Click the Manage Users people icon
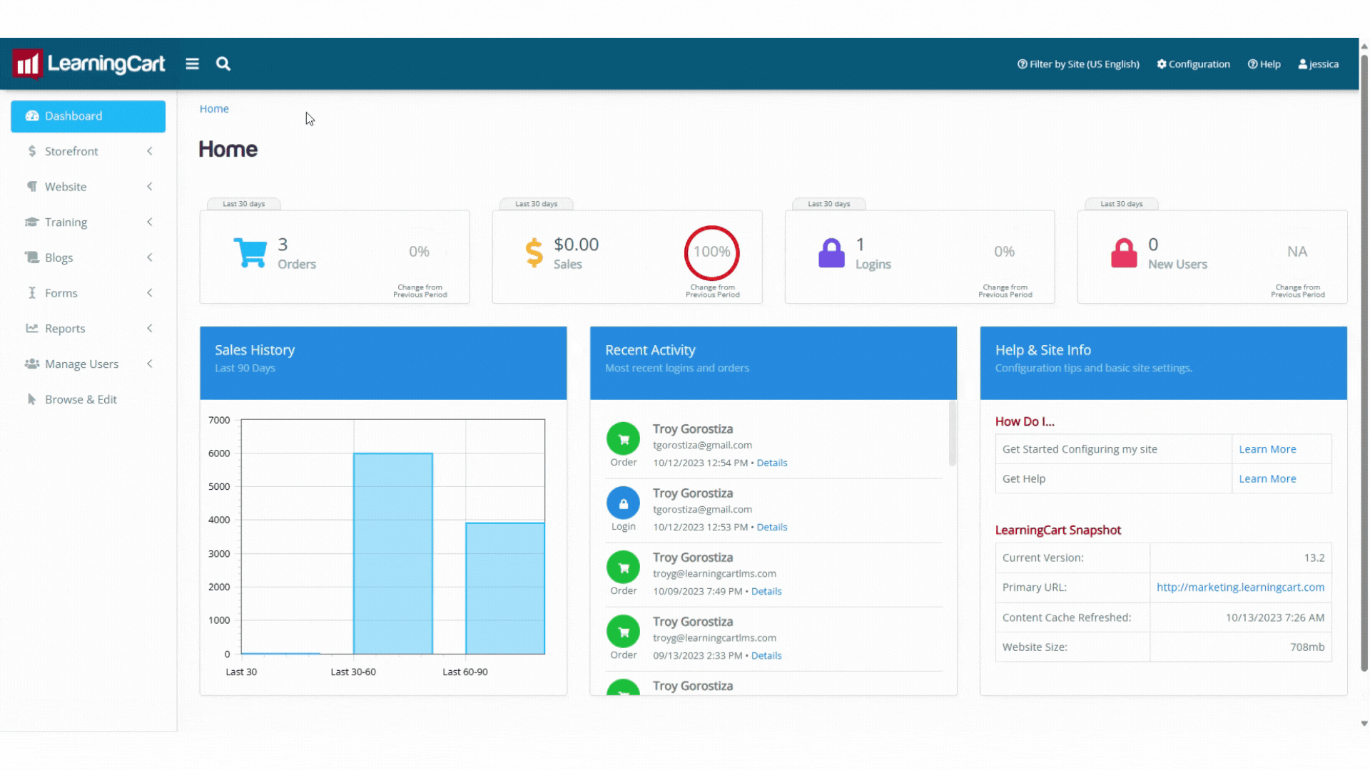 point(32,364)
